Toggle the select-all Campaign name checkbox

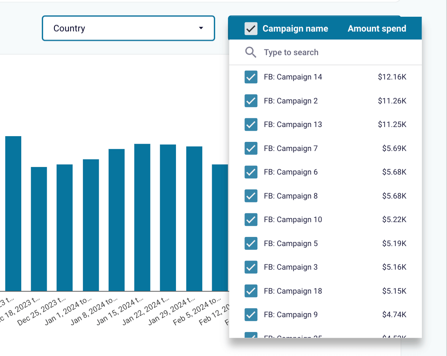click(251, 29)
